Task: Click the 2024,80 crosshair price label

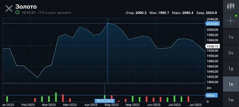Action: click(x=212, y=24)
